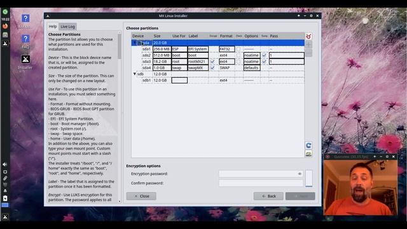Click the eject icon in the panel
Screen dimensions: 407x229
[5, 191]
